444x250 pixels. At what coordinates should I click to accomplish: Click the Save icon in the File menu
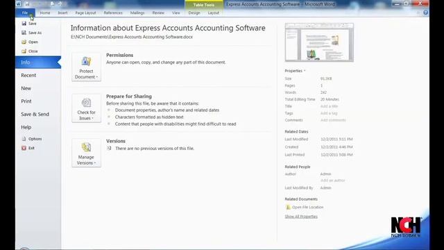[24, 24]
